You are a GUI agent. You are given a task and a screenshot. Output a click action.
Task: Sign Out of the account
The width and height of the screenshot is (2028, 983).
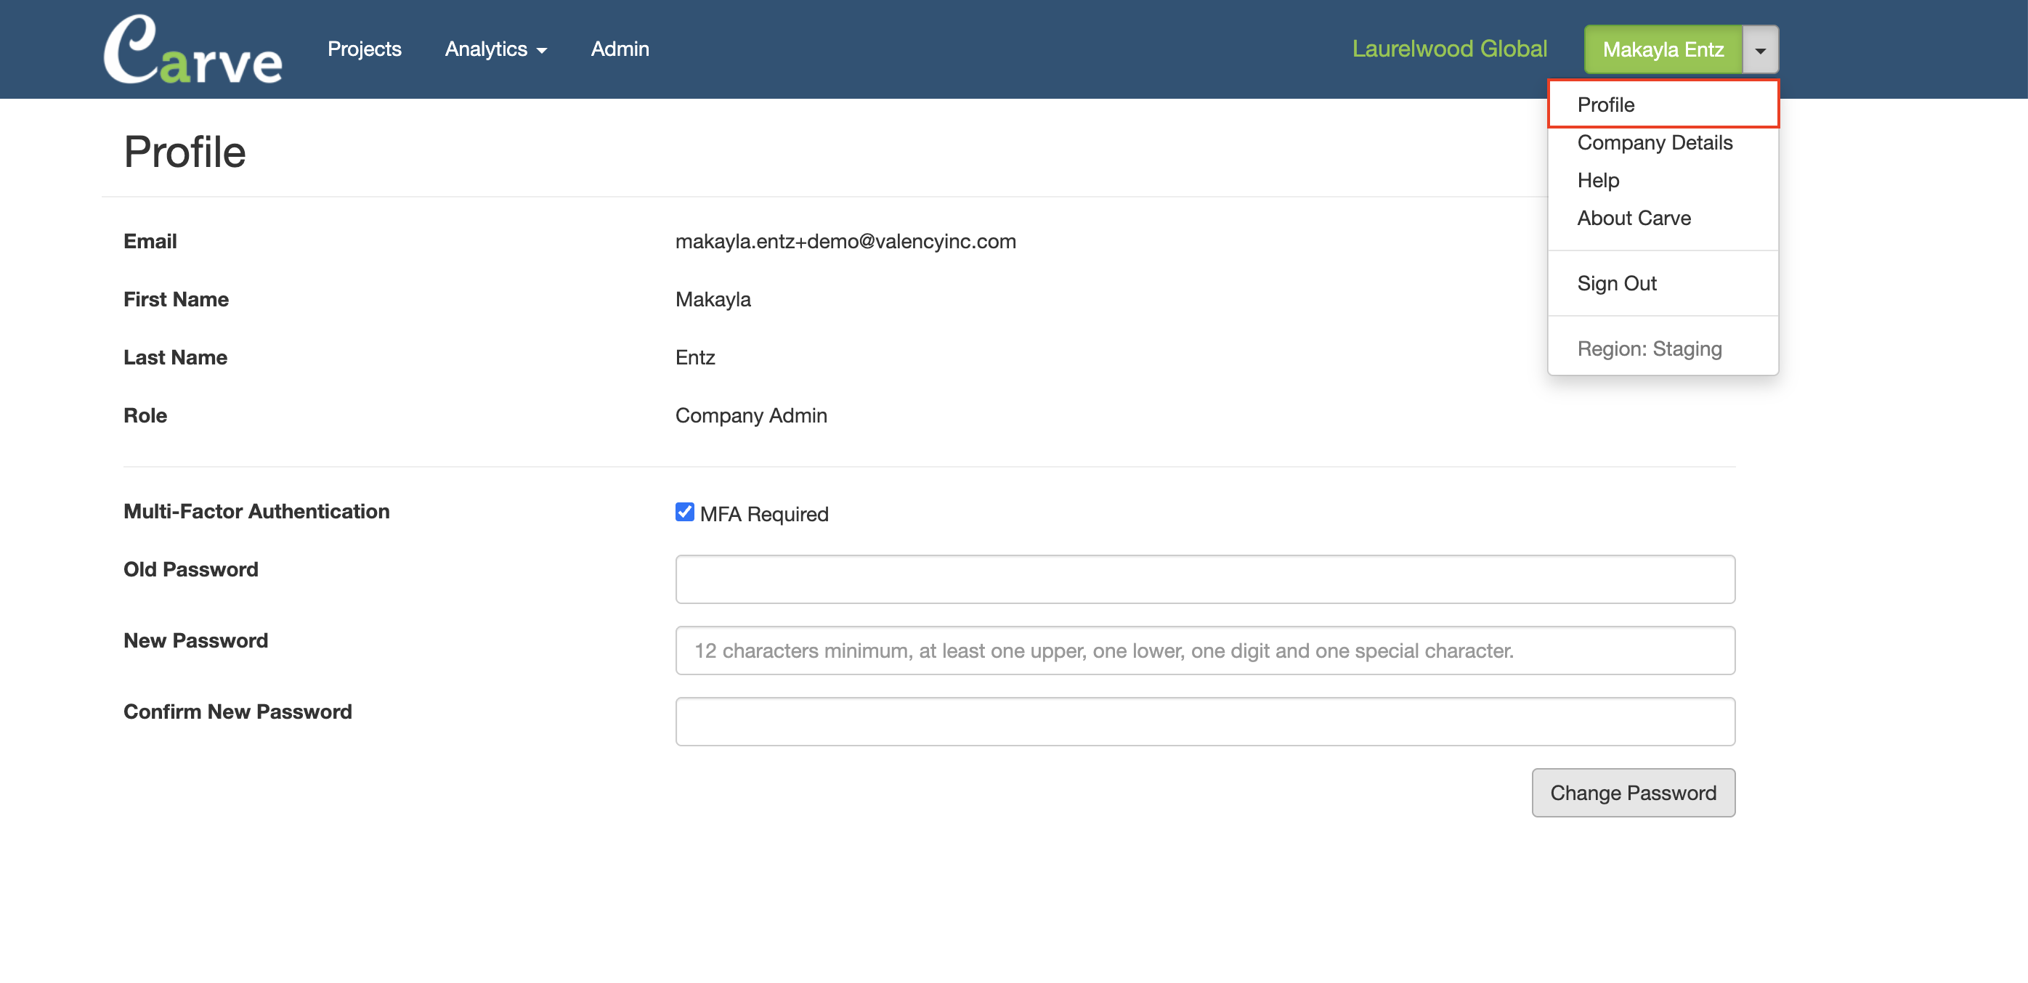[1616, 283]
